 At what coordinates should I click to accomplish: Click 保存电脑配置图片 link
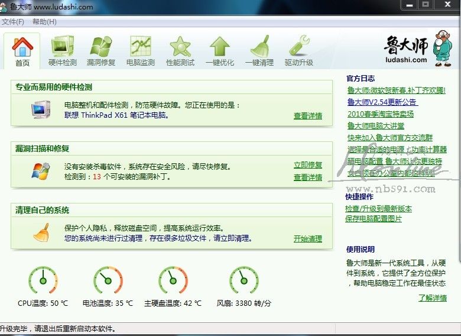click(374, 219)
